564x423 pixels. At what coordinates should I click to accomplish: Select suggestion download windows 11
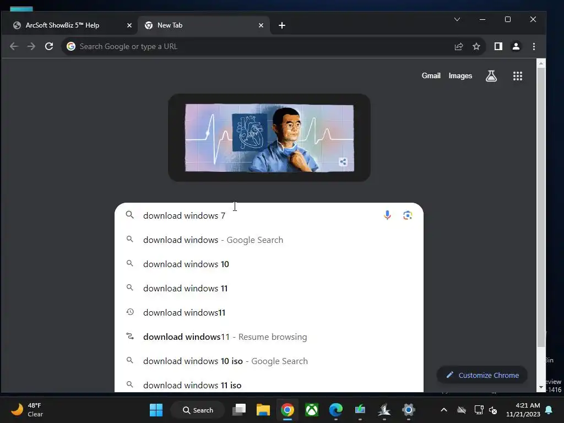click(269, 288)
